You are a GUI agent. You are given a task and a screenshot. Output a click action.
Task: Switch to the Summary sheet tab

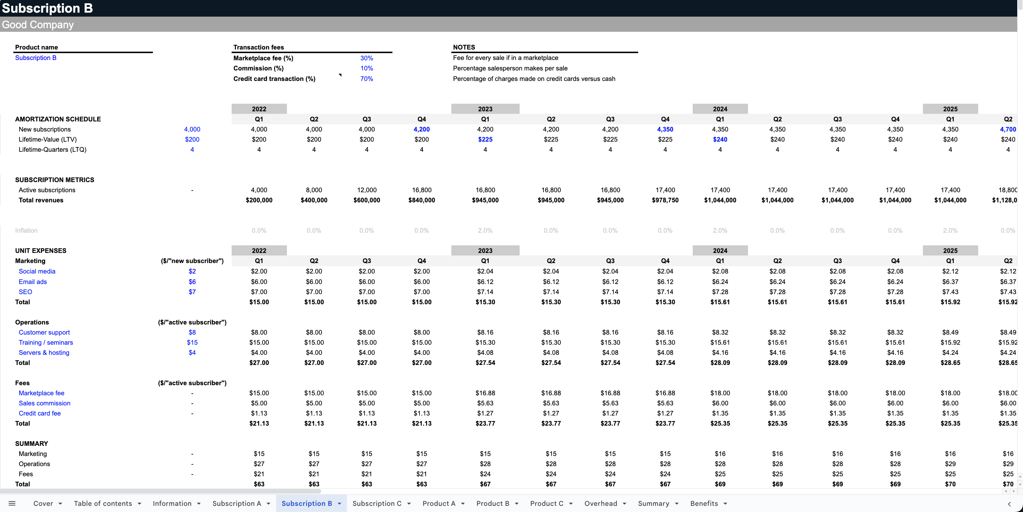point(653,503)
